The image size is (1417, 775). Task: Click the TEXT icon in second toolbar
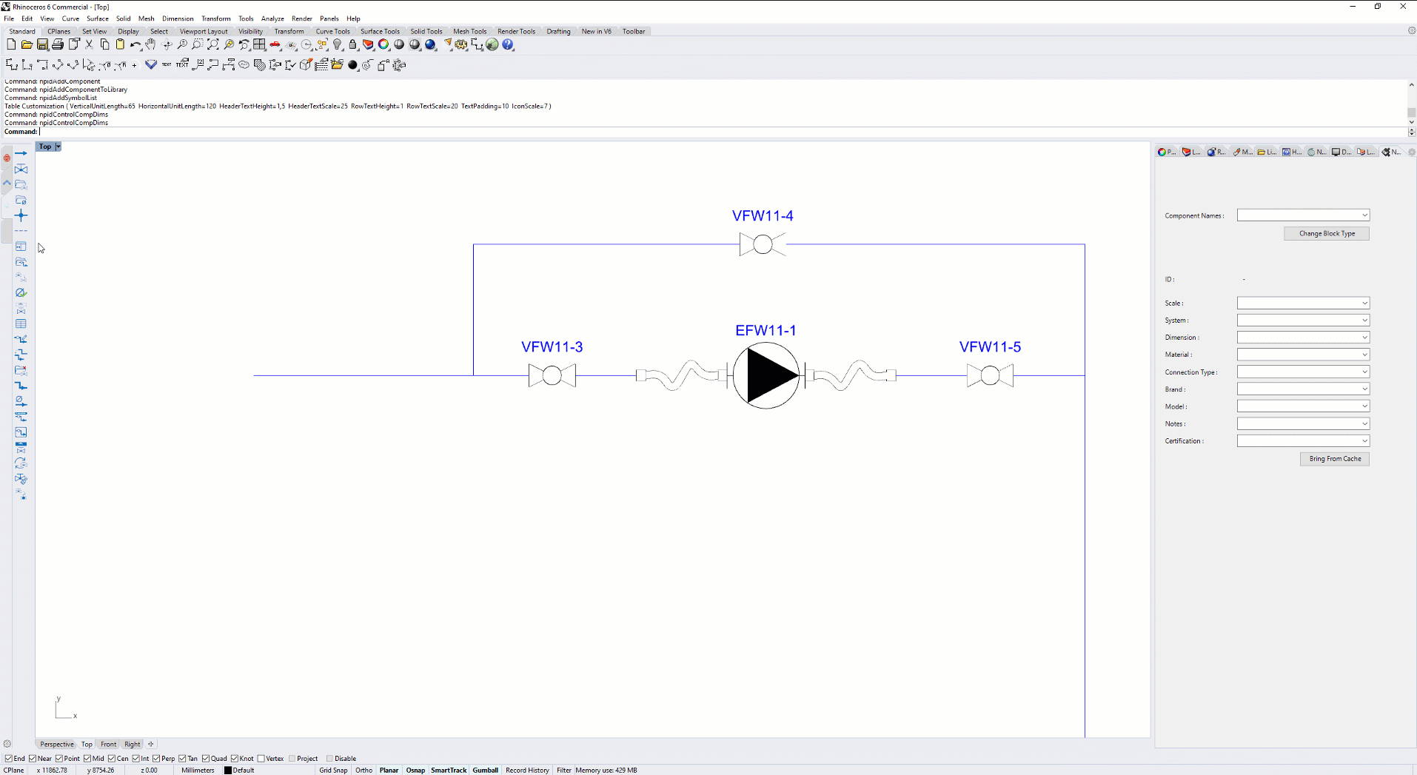167,65
